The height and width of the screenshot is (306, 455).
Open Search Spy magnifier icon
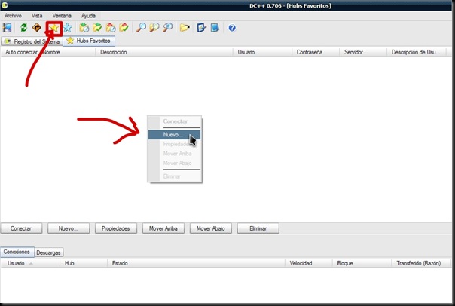168,28
